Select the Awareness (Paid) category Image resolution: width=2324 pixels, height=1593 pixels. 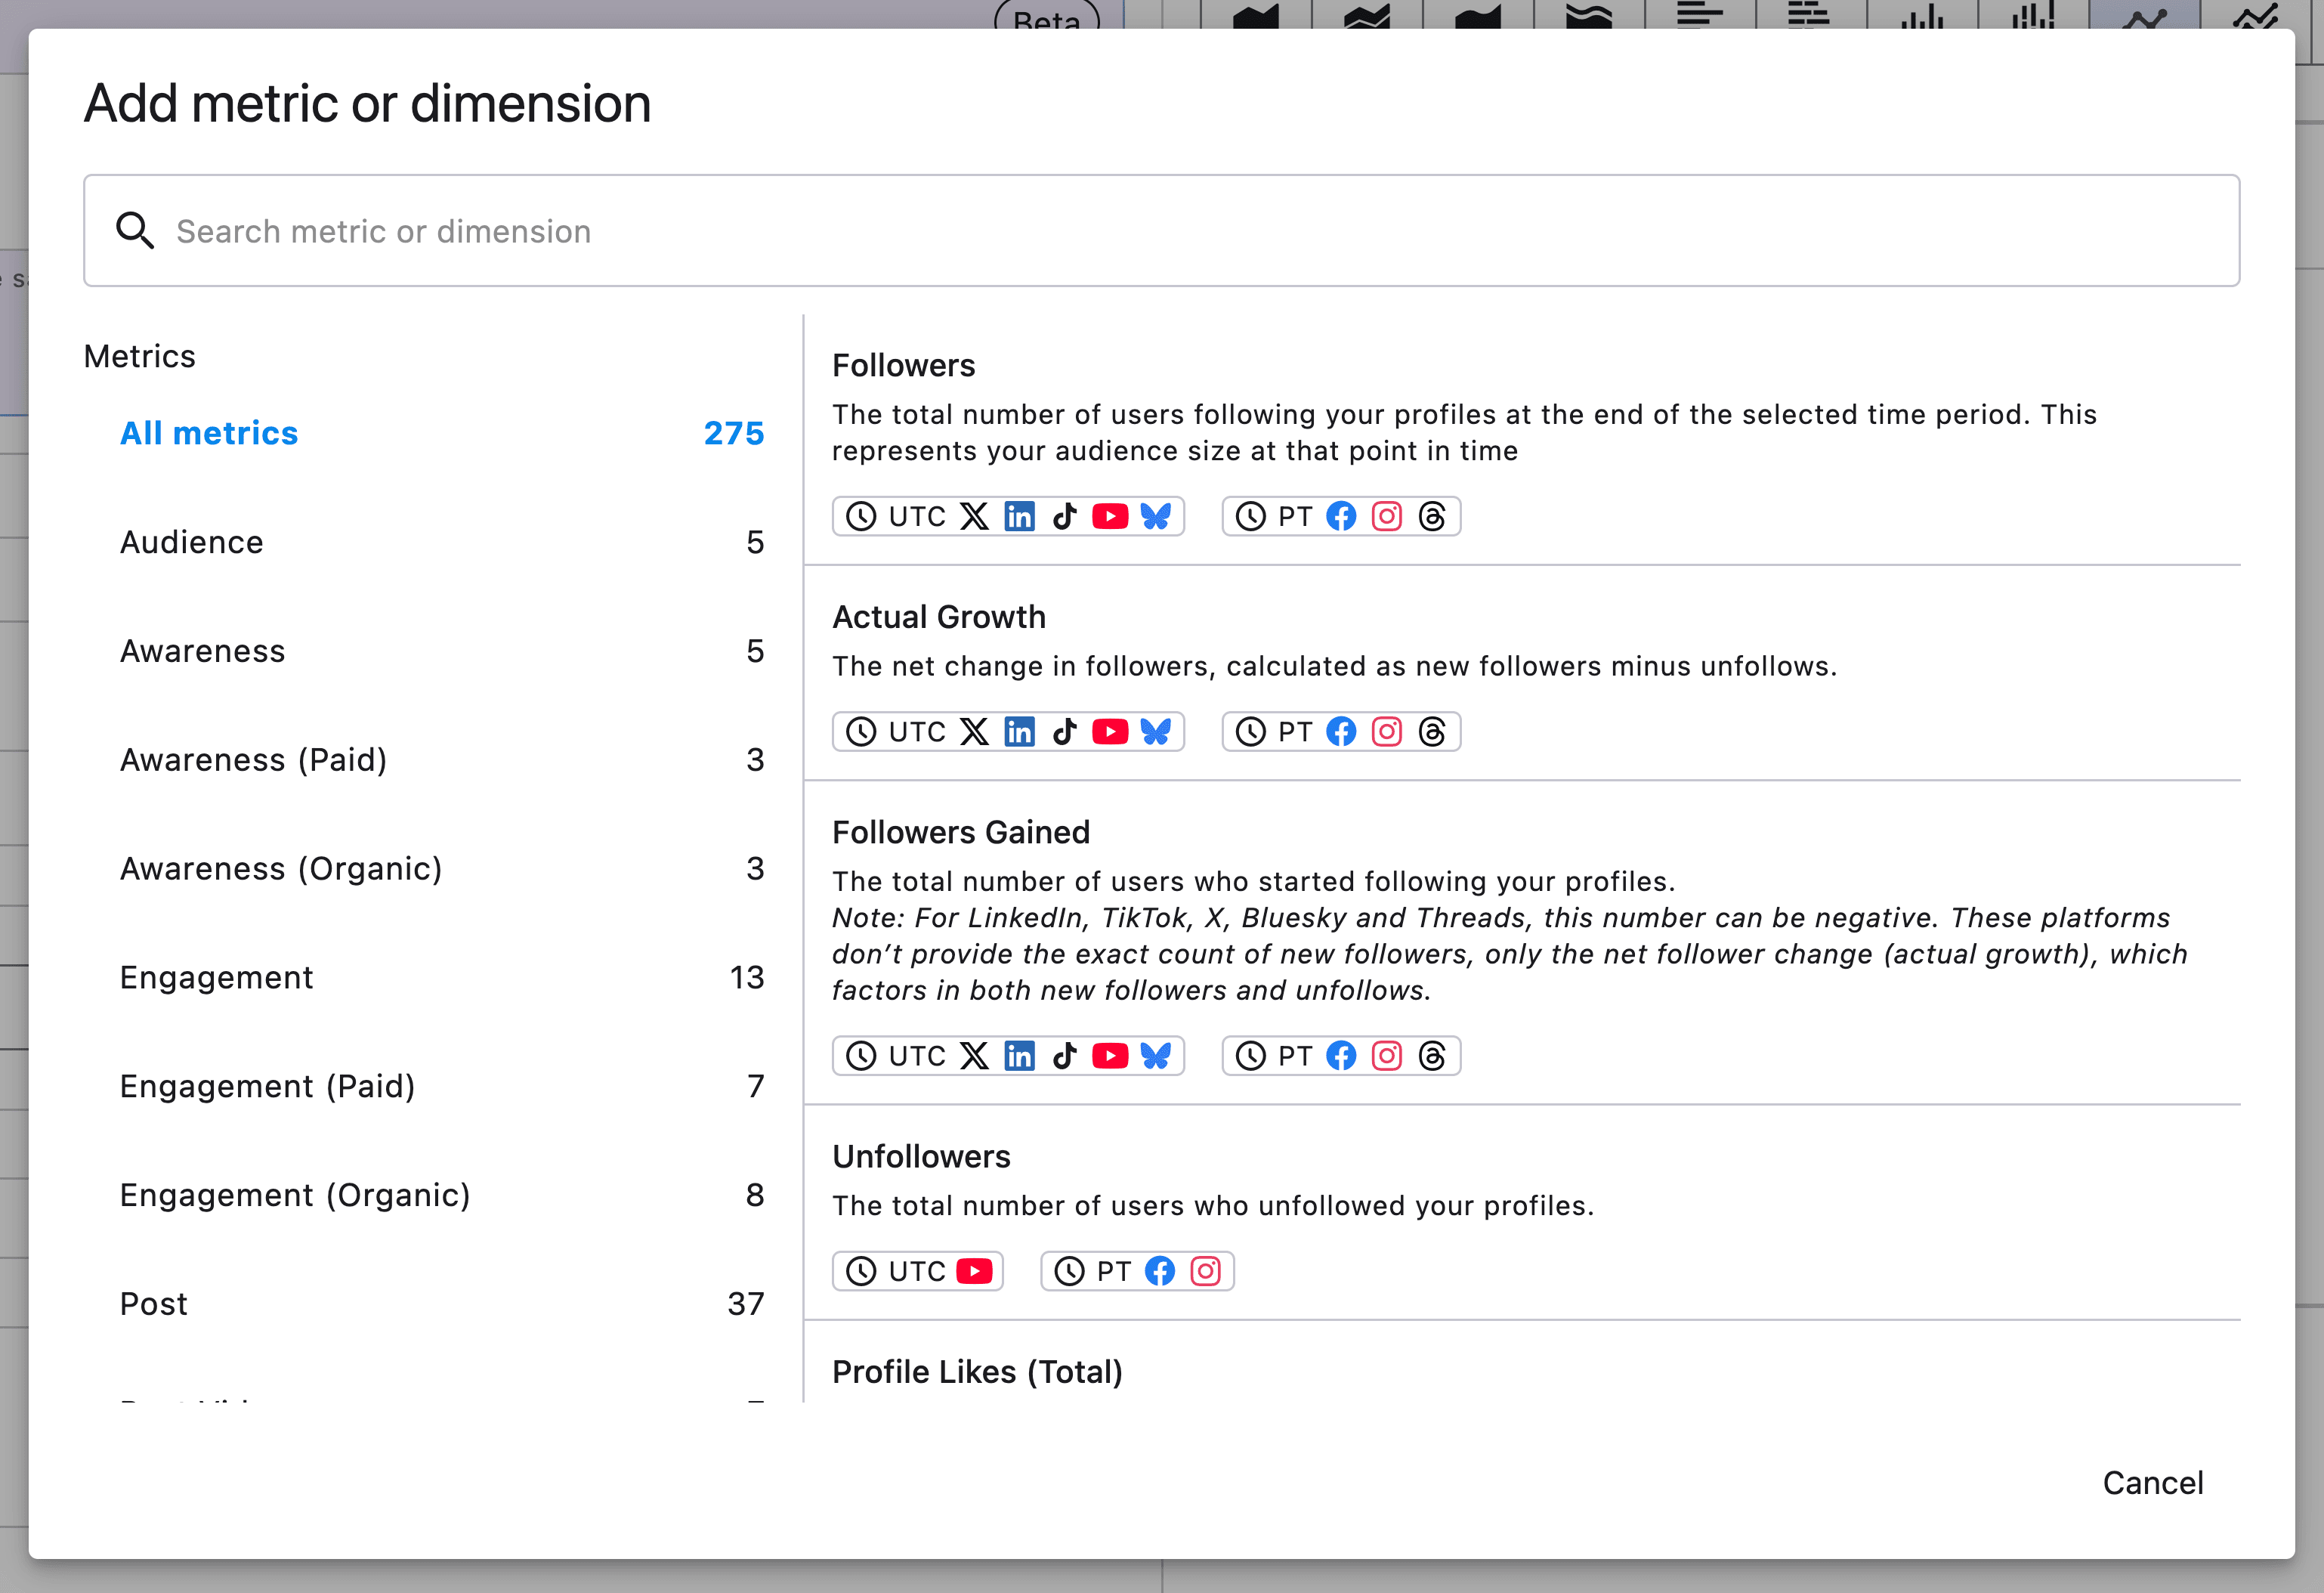[x=442, y=760]
